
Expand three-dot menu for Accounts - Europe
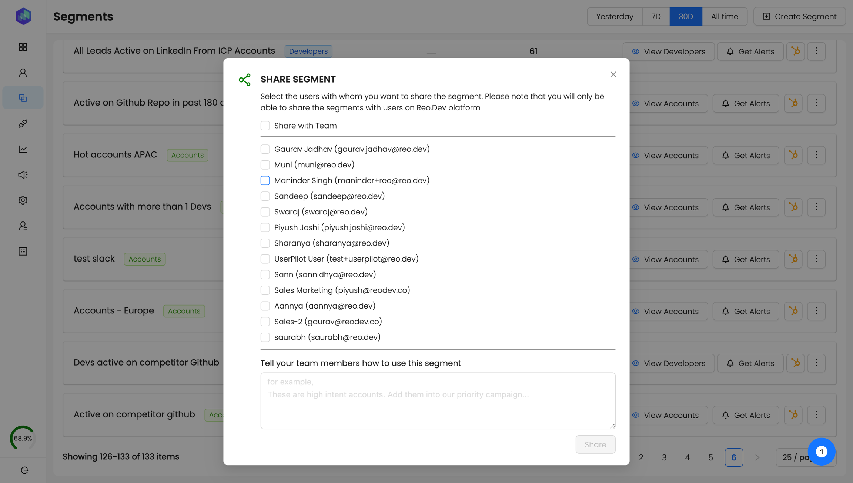click(x=816, y=311)
